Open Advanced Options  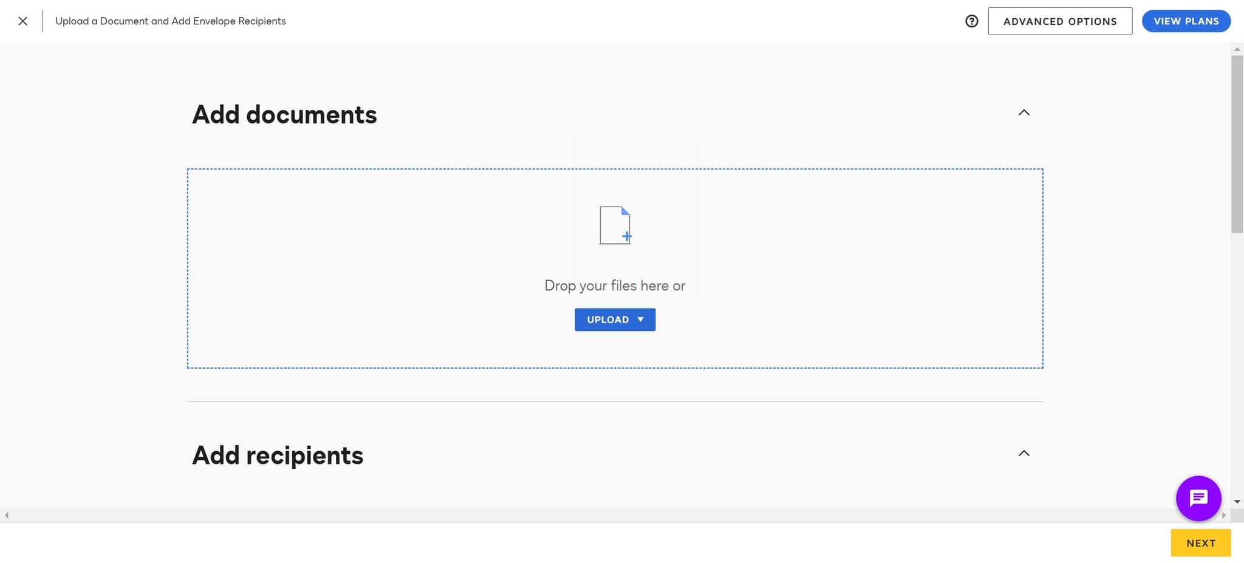coord(1060,21)
